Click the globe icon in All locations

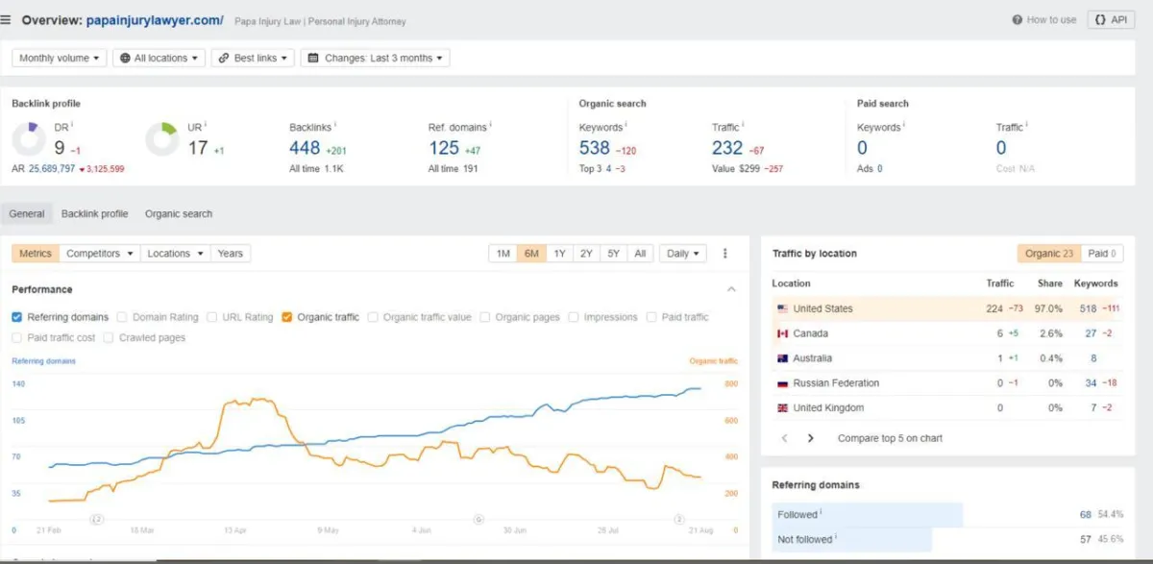(124, 59)
